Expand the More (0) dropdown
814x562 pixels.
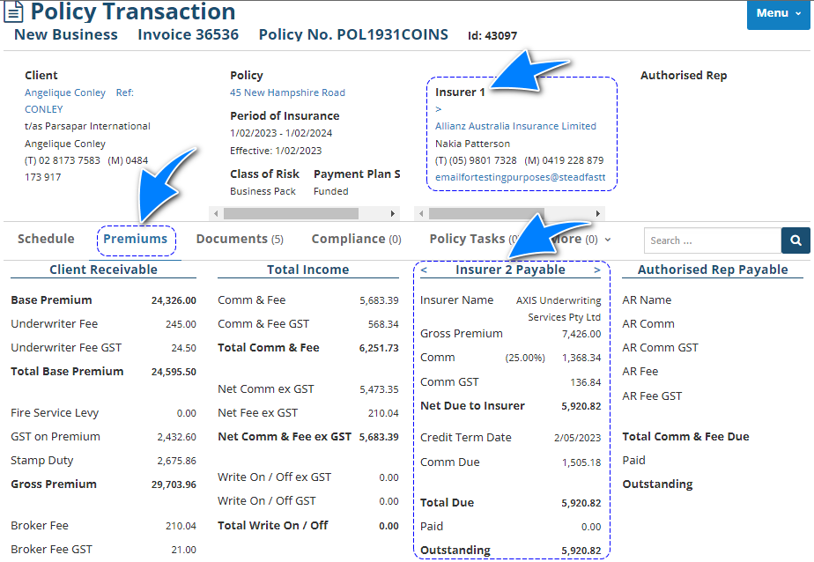point(581,240)
